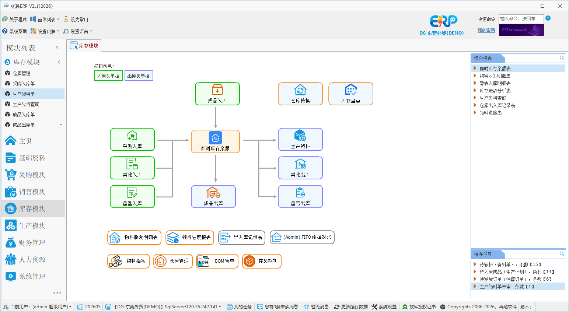Click the green 入库类单据 color legend
The width and height of the screenshot is (569, 312).
(108, 76)
